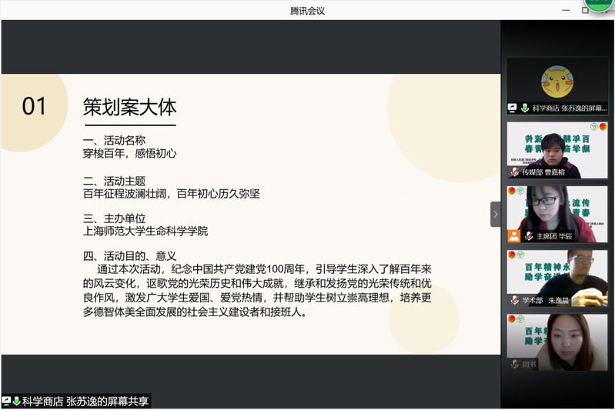Viewport: 615px width, 410px height.
Task: Select the video tile of 传媒部 曹嘉格
Action: [x=557, y=150]
